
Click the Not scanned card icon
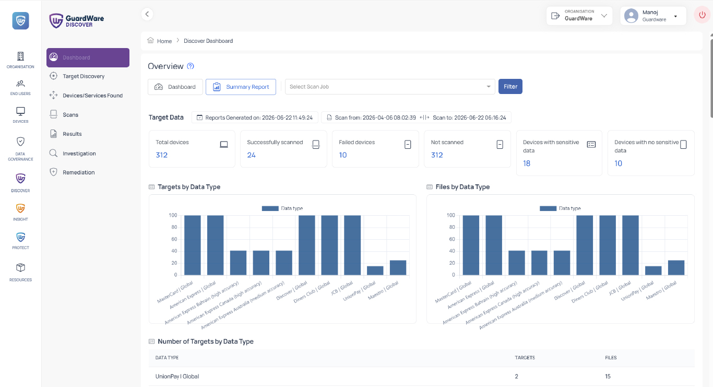pyautogui.click(x=500, y=145)
